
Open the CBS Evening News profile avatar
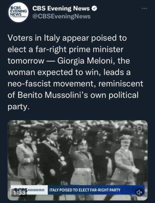tap(19, 13)
